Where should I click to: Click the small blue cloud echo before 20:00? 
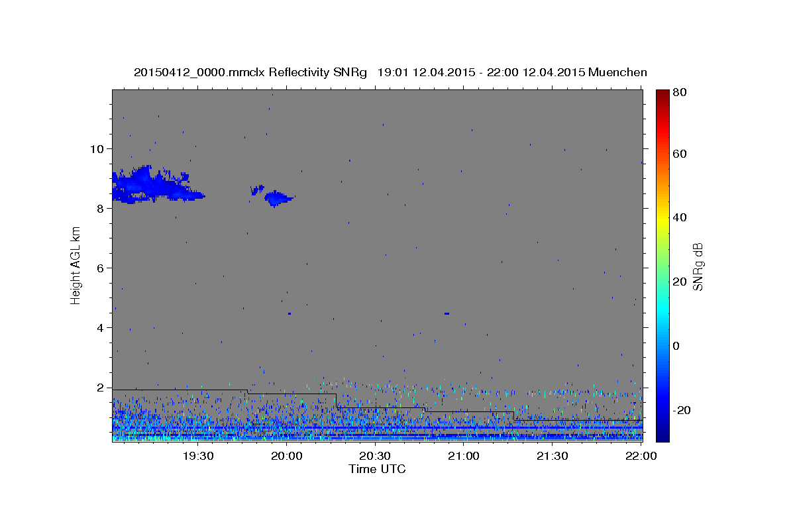[x=278, y=197]
